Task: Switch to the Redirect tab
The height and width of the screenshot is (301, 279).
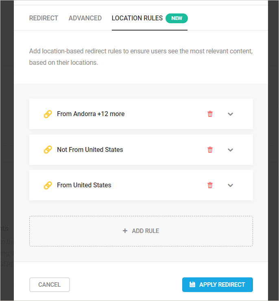Action: coord(44,18)
